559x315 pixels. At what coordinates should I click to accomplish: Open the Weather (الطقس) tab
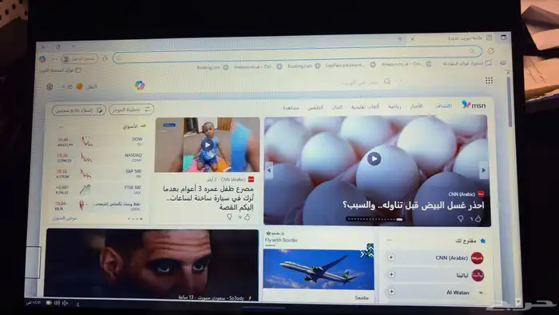(315, 107)
